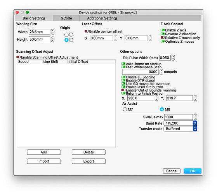Select the M7 air assist radio
Viewport: 217px width, 194px height.
pyautogui.click(x=125, y=109)
